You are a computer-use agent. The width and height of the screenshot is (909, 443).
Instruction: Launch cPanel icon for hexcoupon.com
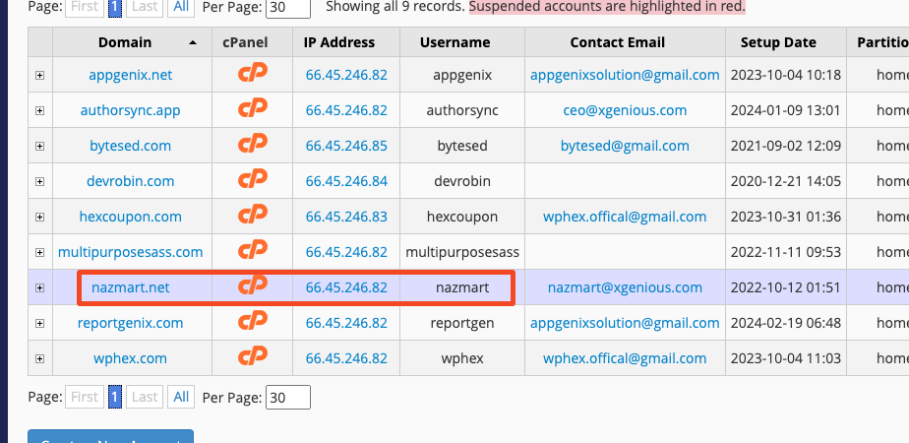tap(252, 216)
